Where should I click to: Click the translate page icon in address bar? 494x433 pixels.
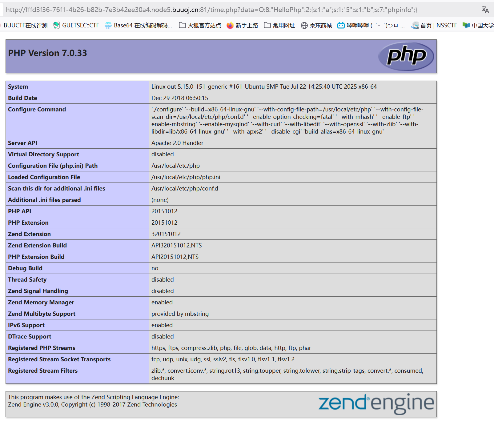pyautogui.click(x=485, y=10)
